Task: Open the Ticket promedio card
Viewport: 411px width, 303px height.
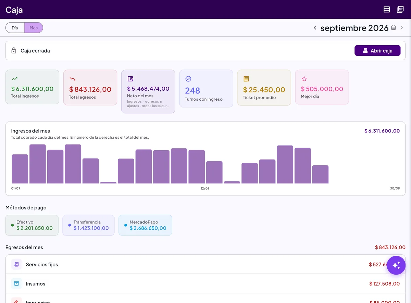Action: coord(264,88)
